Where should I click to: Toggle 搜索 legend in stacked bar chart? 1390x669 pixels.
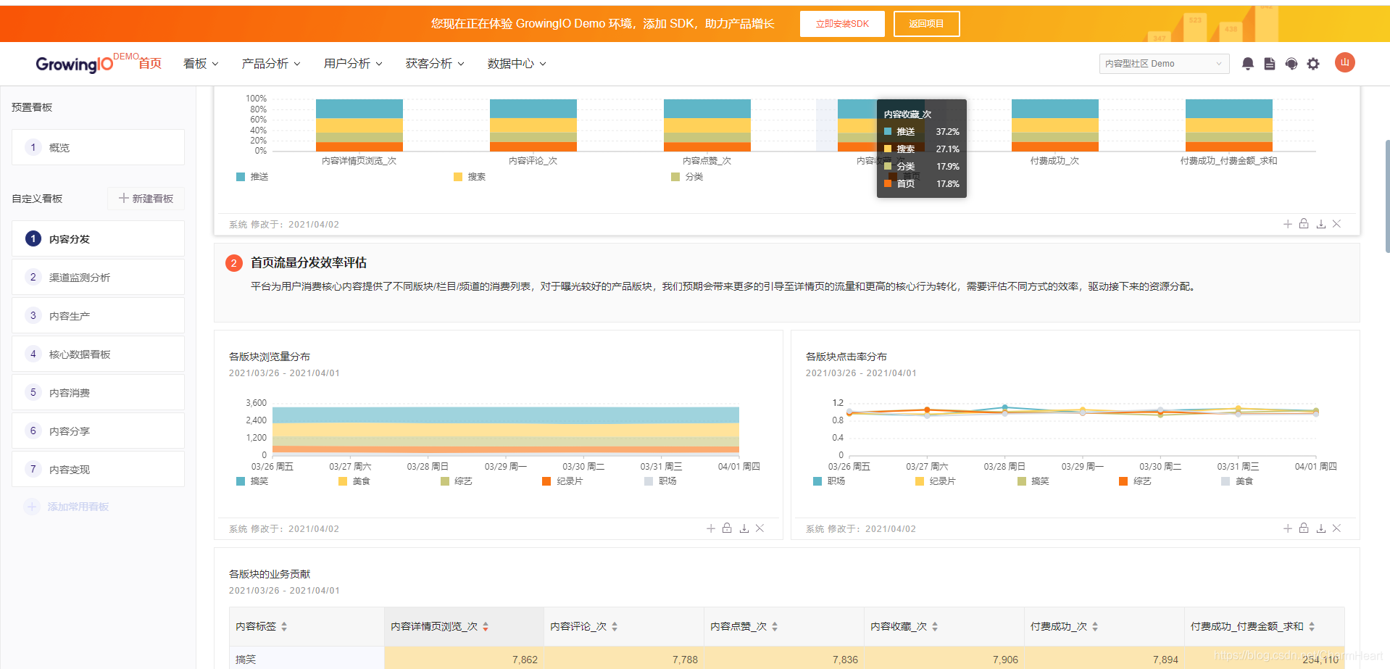pos(470,177)
